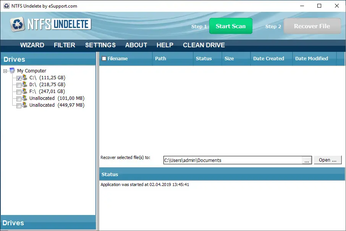The width and height of the screenshot is (346, 231).
Task: Click the 'Application was started at' status message
Action: 145,184
